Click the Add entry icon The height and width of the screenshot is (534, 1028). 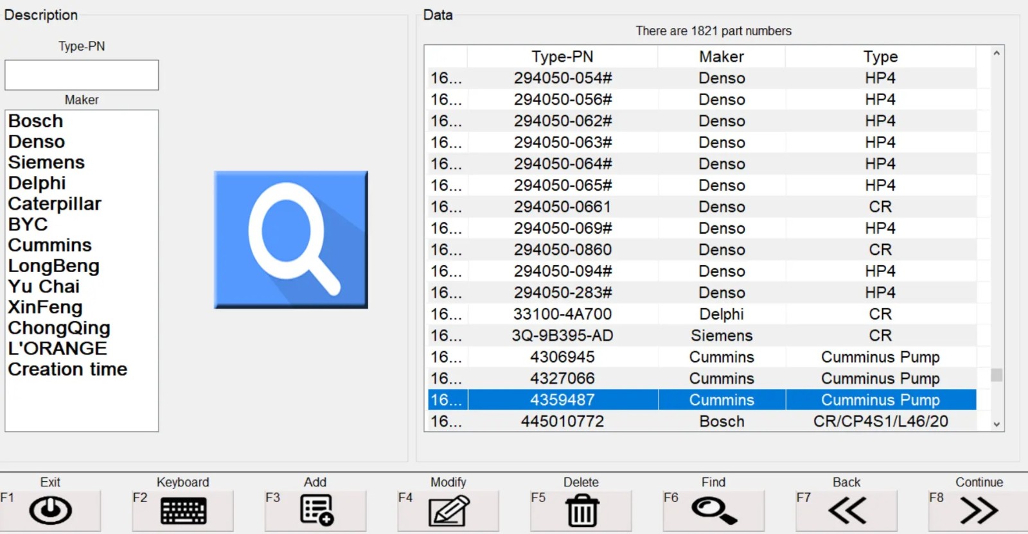pos(316,512)
